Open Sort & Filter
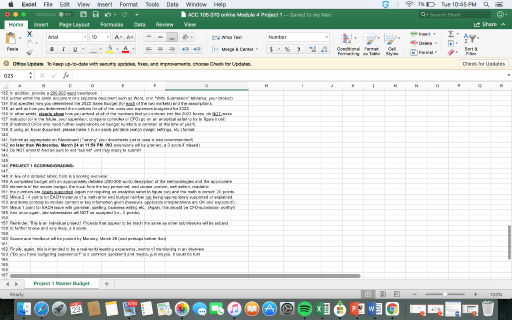The height and width of the screenshot is (320, 512). (x=471, y=44)
